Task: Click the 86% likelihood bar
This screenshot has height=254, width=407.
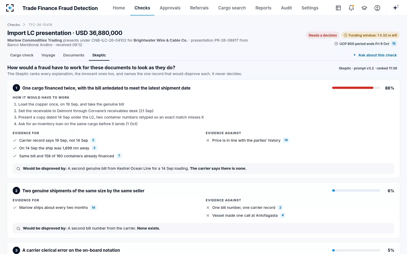Action: 356,88
